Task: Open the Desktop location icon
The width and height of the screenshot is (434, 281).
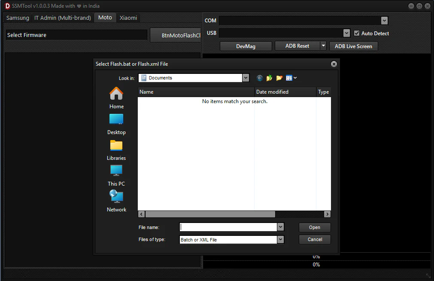Action: click(x=116, y=119)
